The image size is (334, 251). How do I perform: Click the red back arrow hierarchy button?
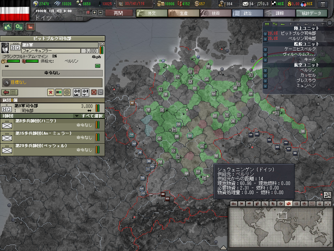9,92
